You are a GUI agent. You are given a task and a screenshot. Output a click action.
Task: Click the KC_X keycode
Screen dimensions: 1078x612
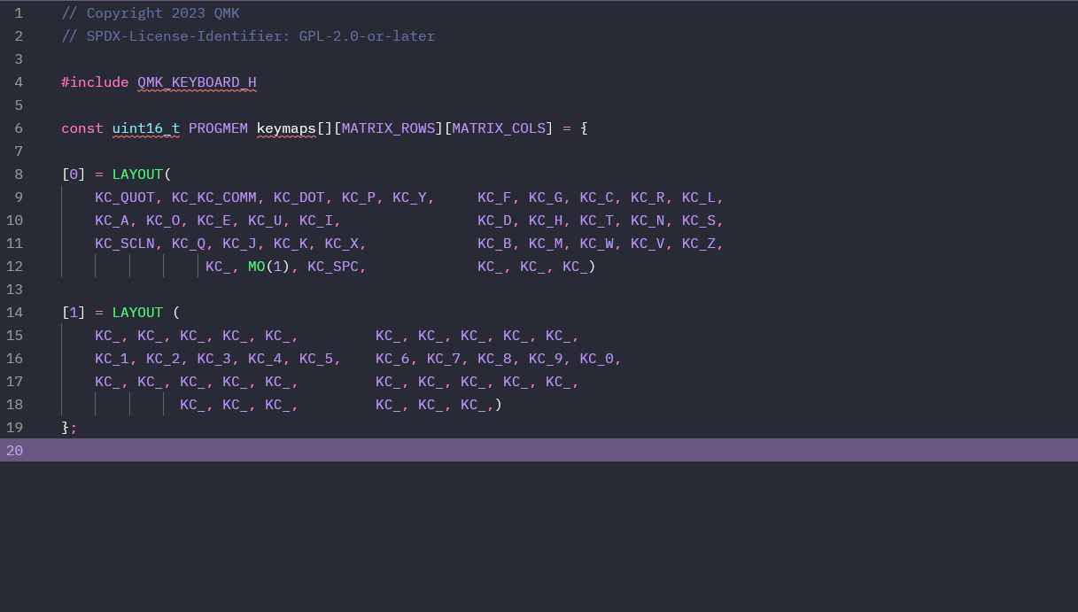(342, 244)
